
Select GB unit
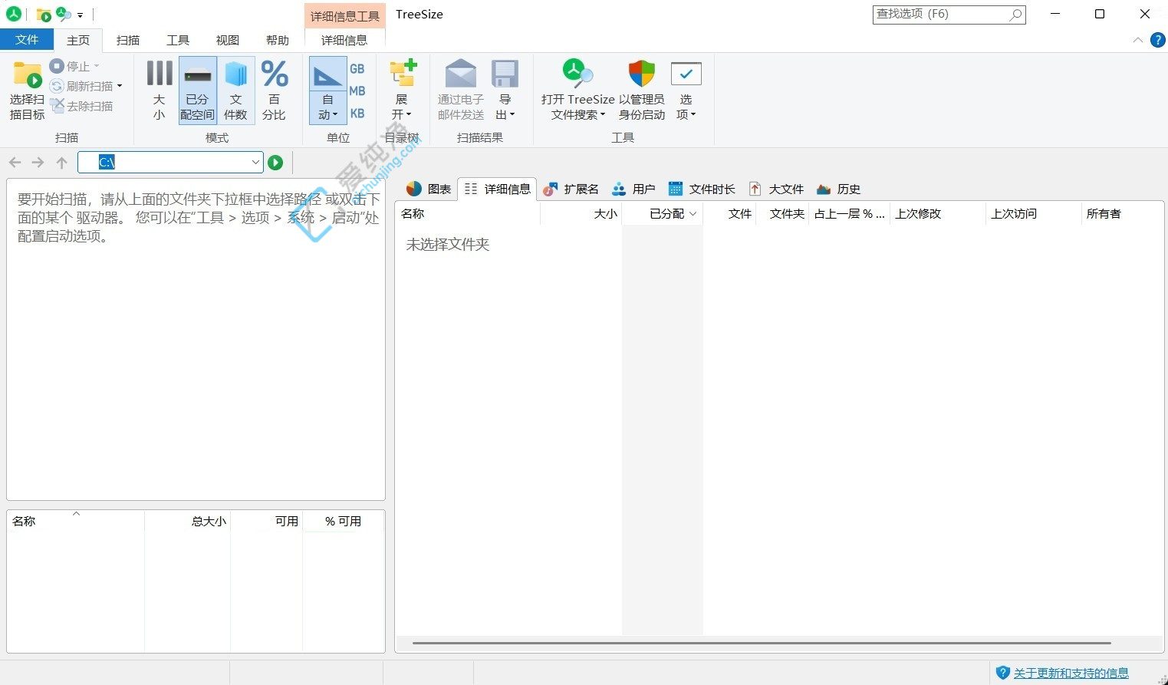357,69
